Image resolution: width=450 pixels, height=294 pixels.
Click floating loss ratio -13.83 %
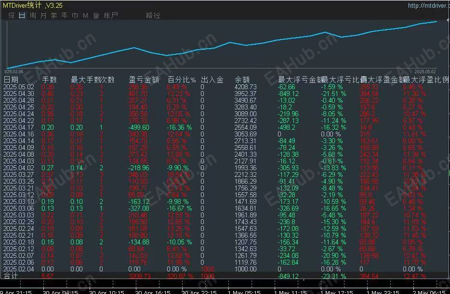(333, 168)
